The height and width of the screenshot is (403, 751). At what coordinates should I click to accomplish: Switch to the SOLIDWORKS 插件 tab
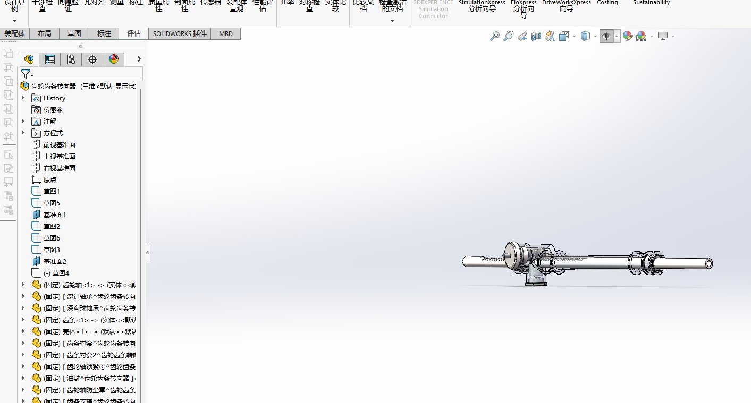click(x=180, y=33)
